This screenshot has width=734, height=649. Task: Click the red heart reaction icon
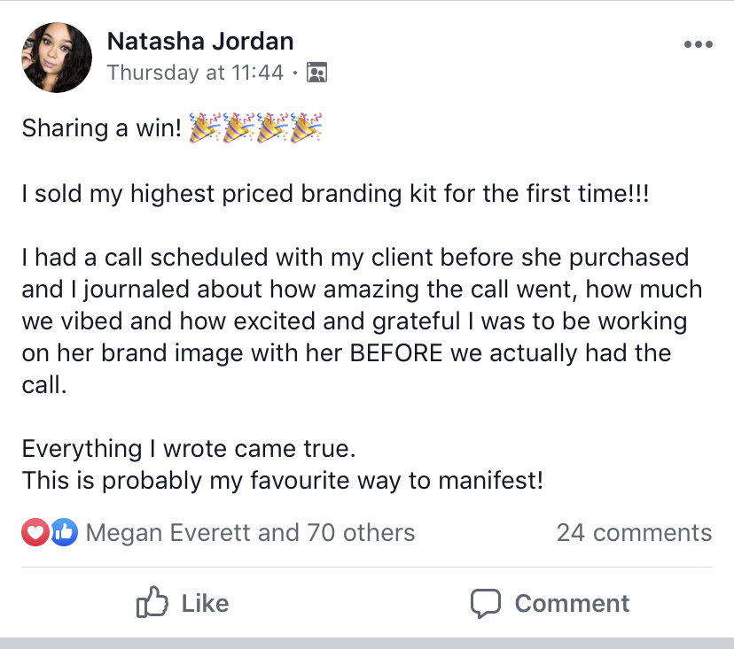point(35,533)
